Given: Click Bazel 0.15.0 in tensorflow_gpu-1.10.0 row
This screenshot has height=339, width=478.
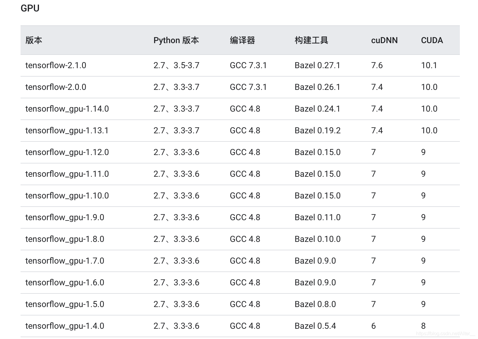Looking at the screenshot, I should [x=318, y=196].
